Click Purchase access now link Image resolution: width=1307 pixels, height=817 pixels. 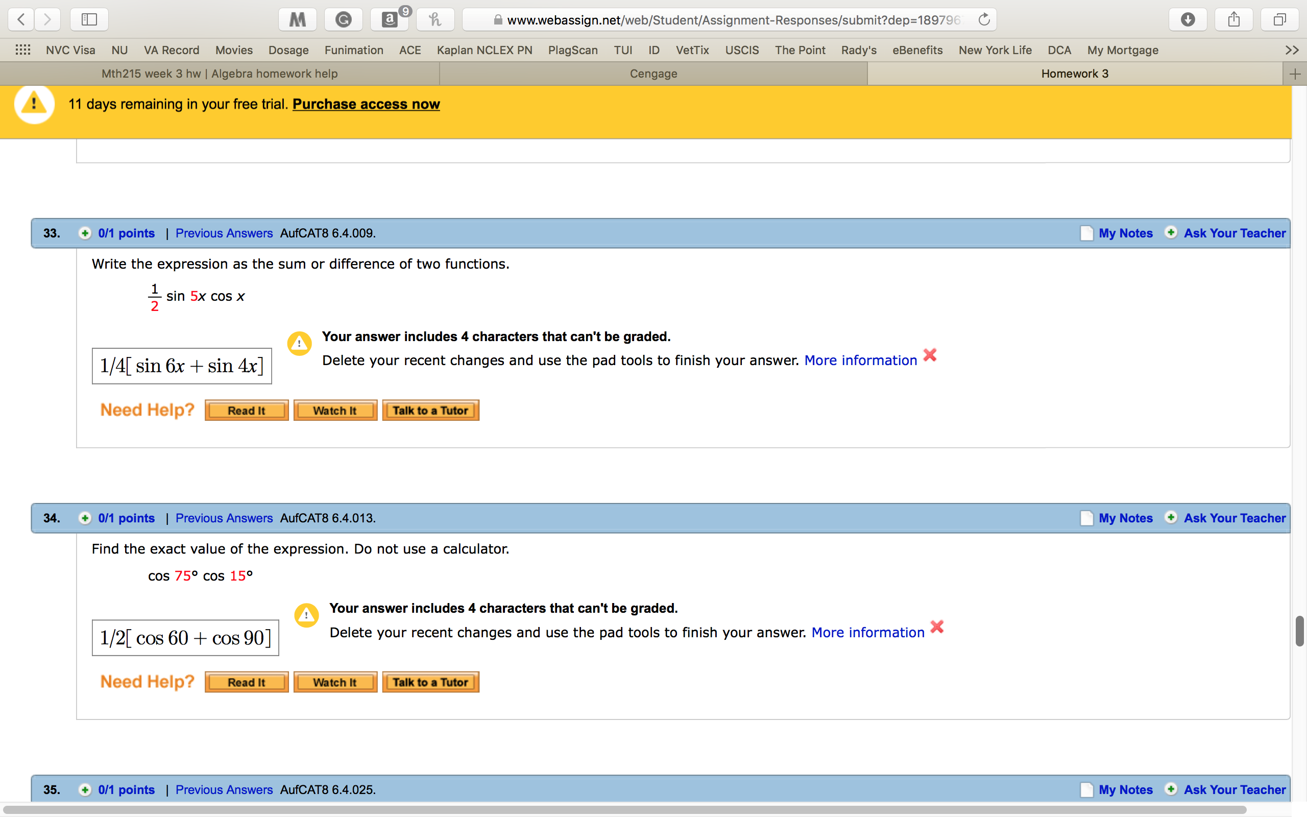(x=366, y=104)
